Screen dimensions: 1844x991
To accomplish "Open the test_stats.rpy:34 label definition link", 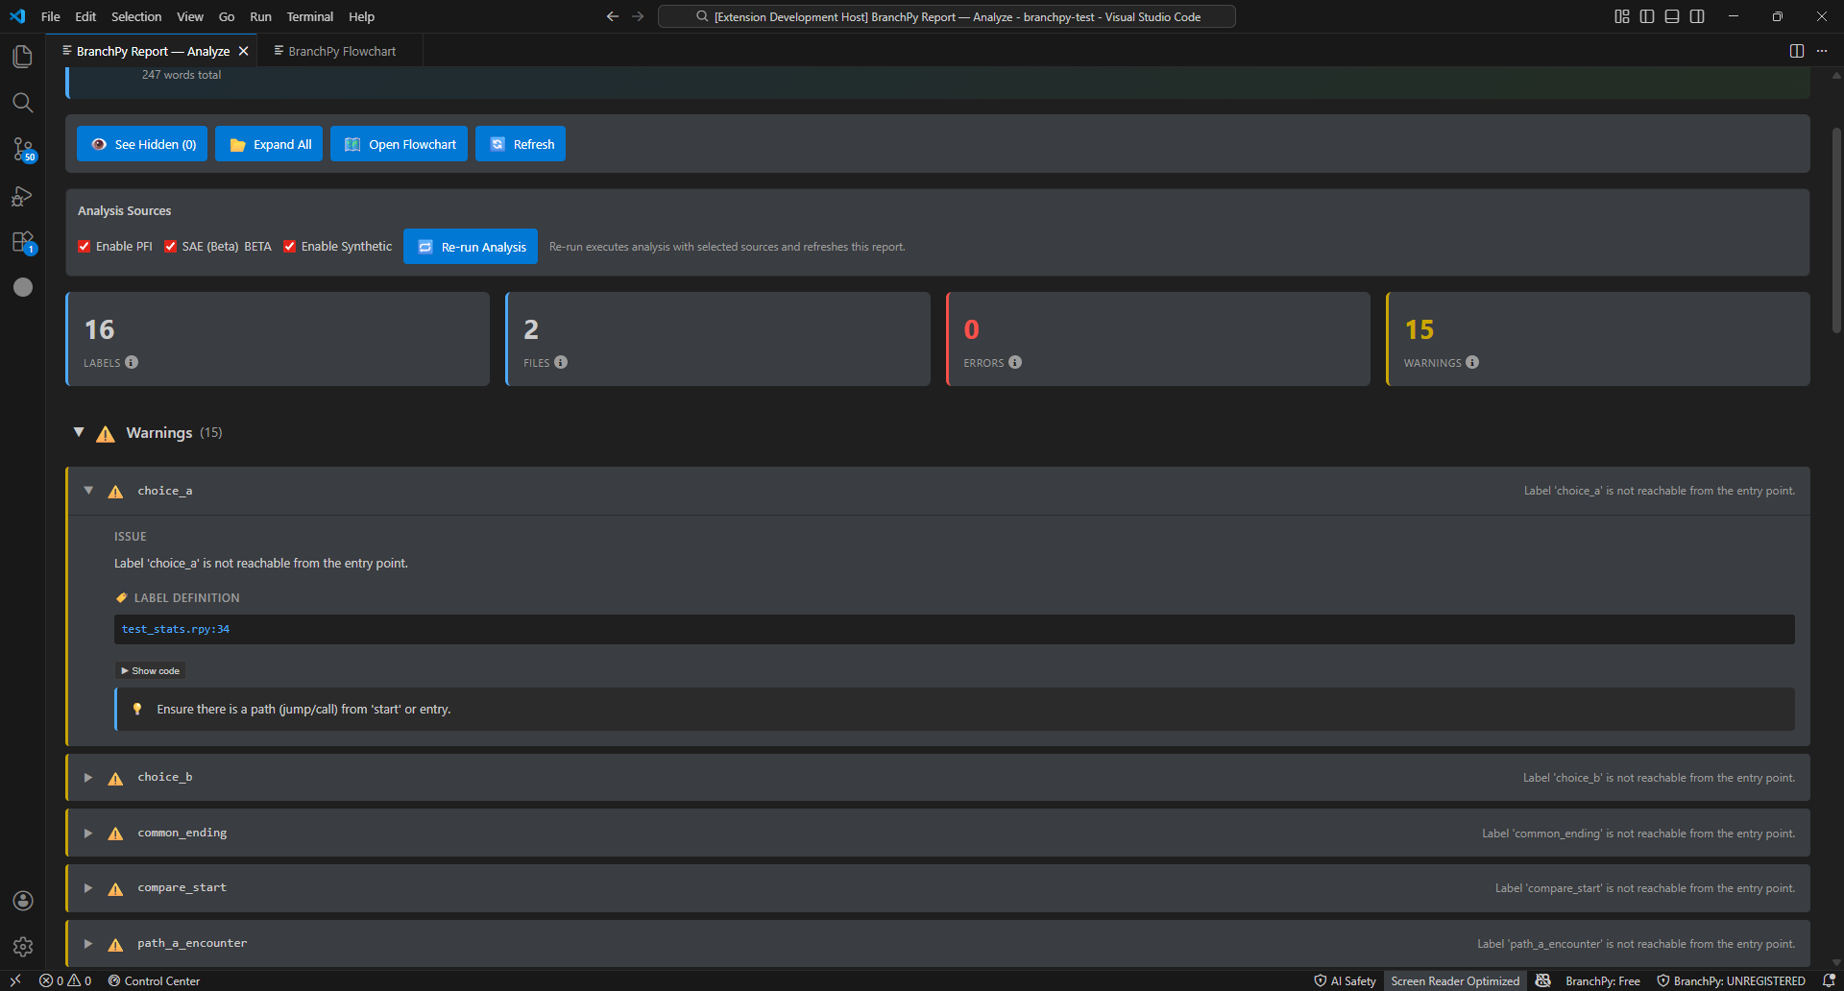I will click(x=176, y=629).
